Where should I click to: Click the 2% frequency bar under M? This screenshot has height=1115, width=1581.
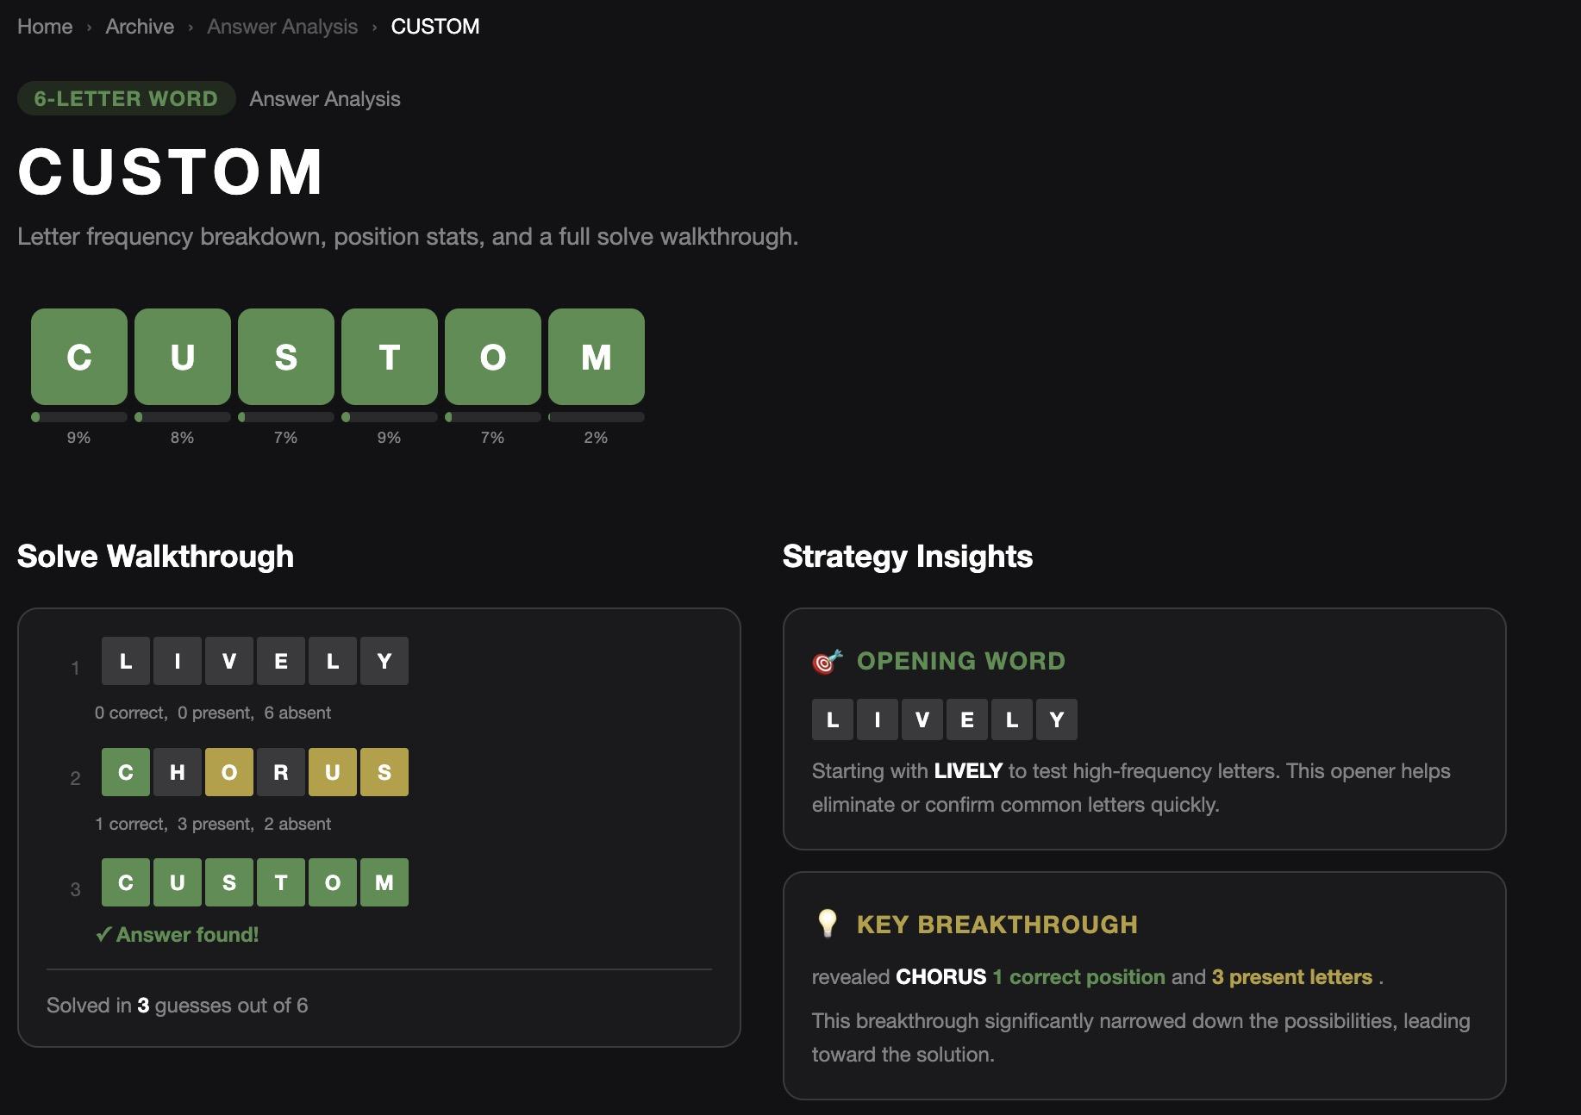click(597, 417)
